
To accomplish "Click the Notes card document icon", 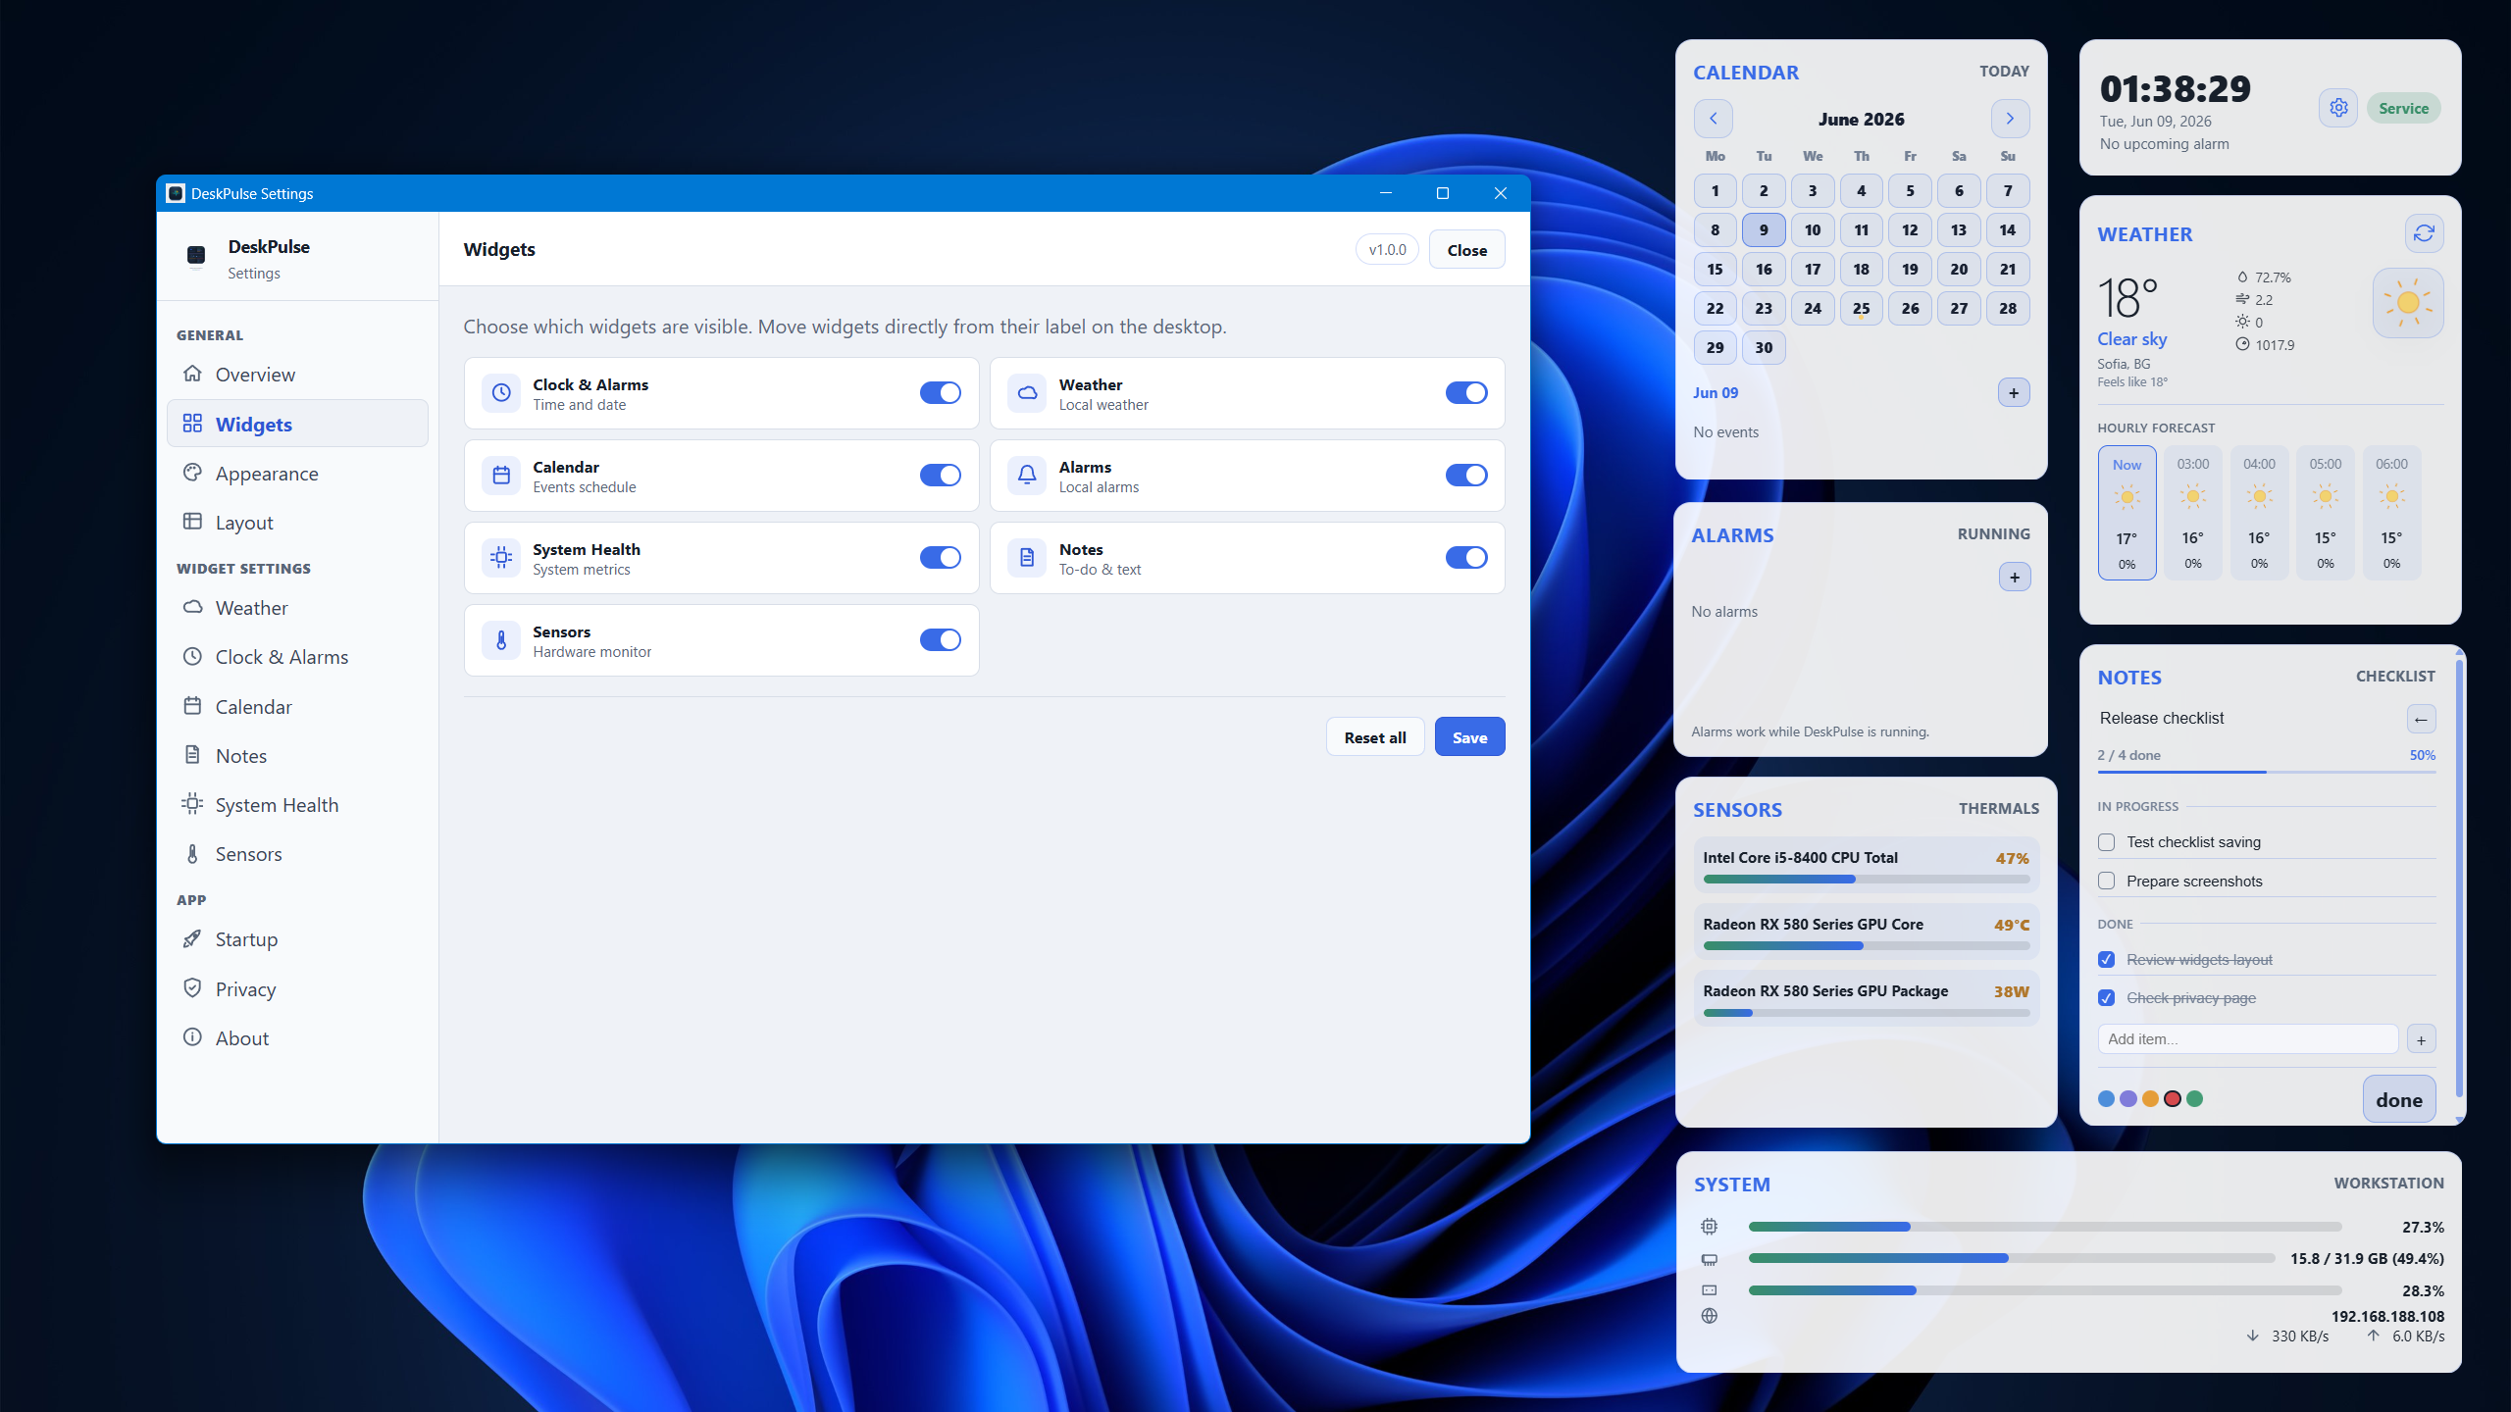I will [x=1027, y=558].
